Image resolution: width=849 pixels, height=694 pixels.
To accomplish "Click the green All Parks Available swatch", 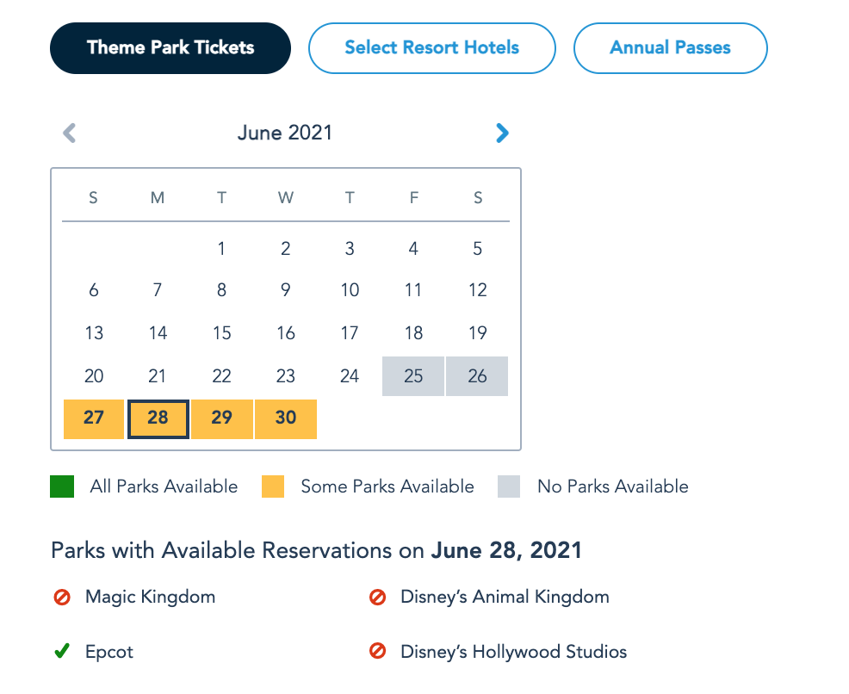I will click(x=62, y=486).
